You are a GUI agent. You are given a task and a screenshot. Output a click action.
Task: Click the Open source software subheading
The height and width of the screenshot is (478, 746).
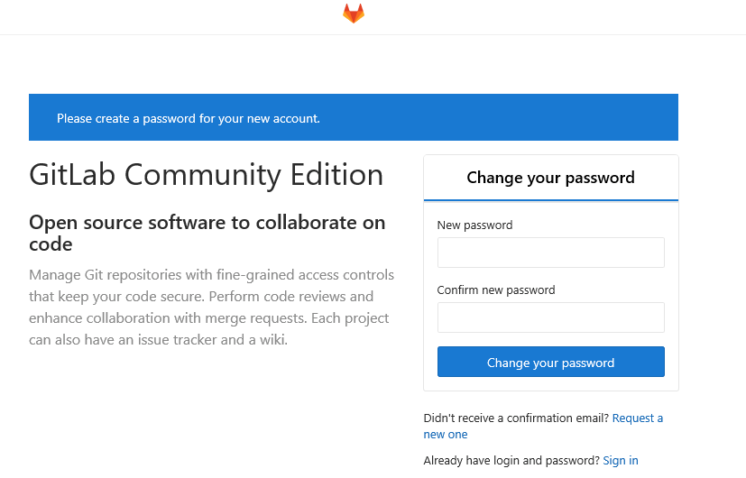[207, 233]
